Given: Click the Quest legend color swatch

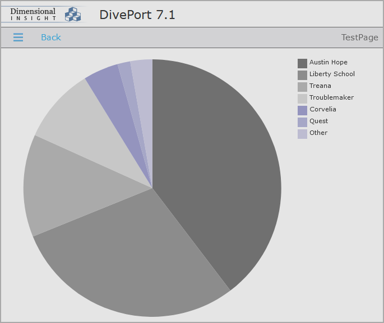Looking at the screenshot, I should (x=302, y=121).
